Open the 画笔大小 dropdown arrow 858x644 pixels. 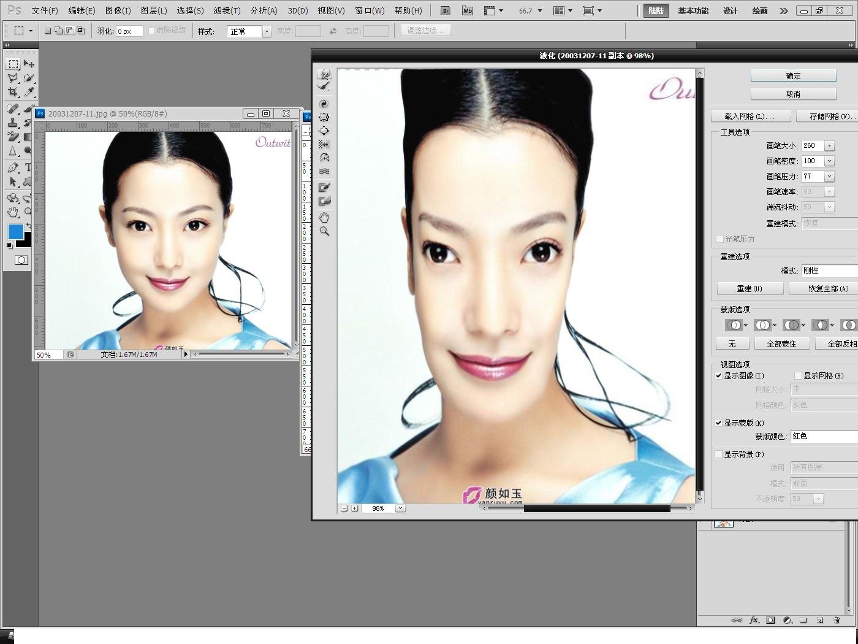pyautogui.click(x=829, y=146)
